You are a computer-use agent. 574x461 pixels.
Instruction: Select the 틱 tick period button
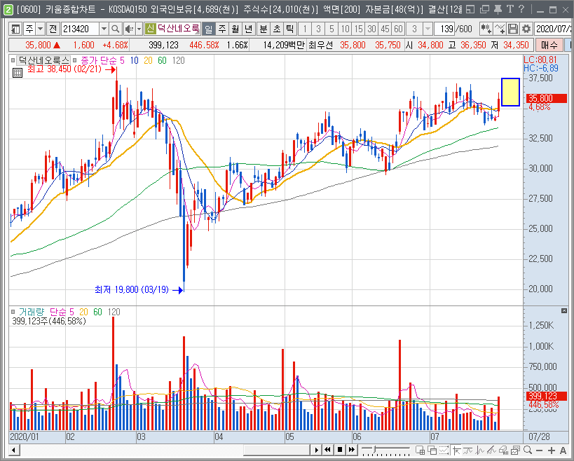click(290, 29)
